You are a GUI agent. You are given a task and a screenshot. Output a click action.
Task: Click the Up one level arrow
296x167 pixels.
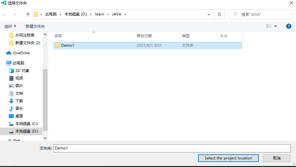(28, 15)
